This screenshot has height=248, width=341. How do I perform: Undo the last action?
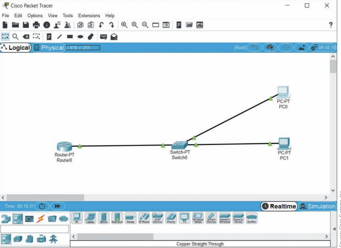[x=101, y=25]
